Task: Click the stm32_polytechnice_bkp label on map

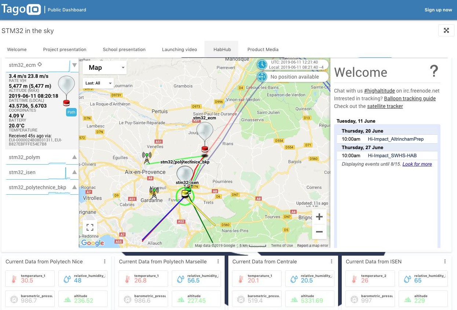Action: 185,162
